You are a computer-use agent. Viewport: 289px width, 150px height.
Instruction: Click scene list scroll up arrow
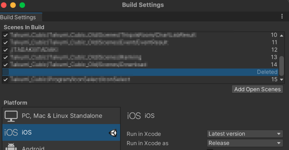[x=281, y=35]
